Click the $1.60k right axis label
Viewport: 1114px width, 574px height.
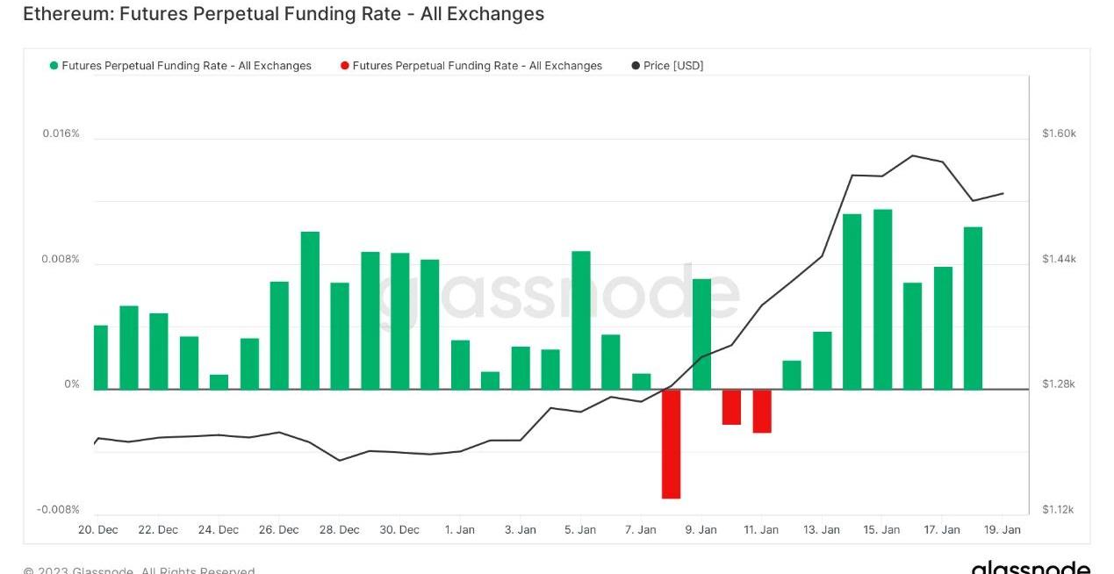point(1059,133)
